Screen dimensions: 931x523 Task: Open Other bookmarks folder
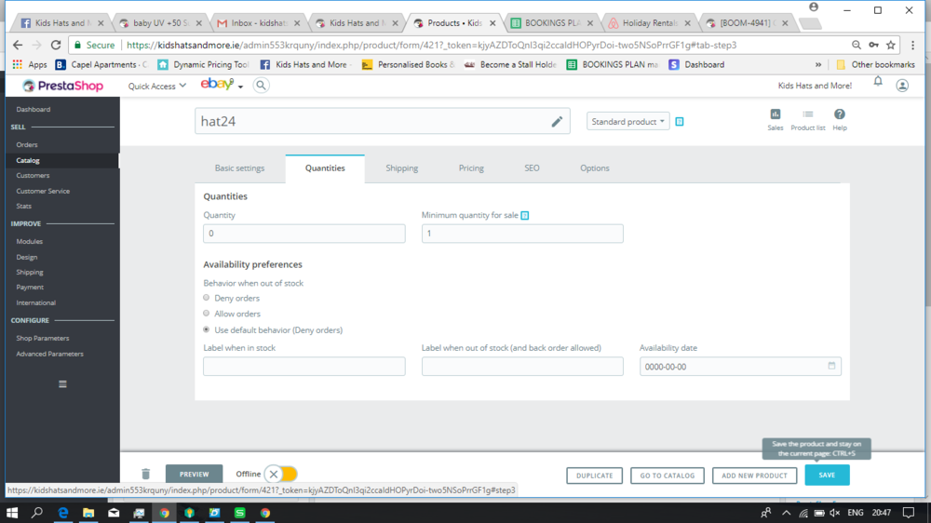pos(875,65)
